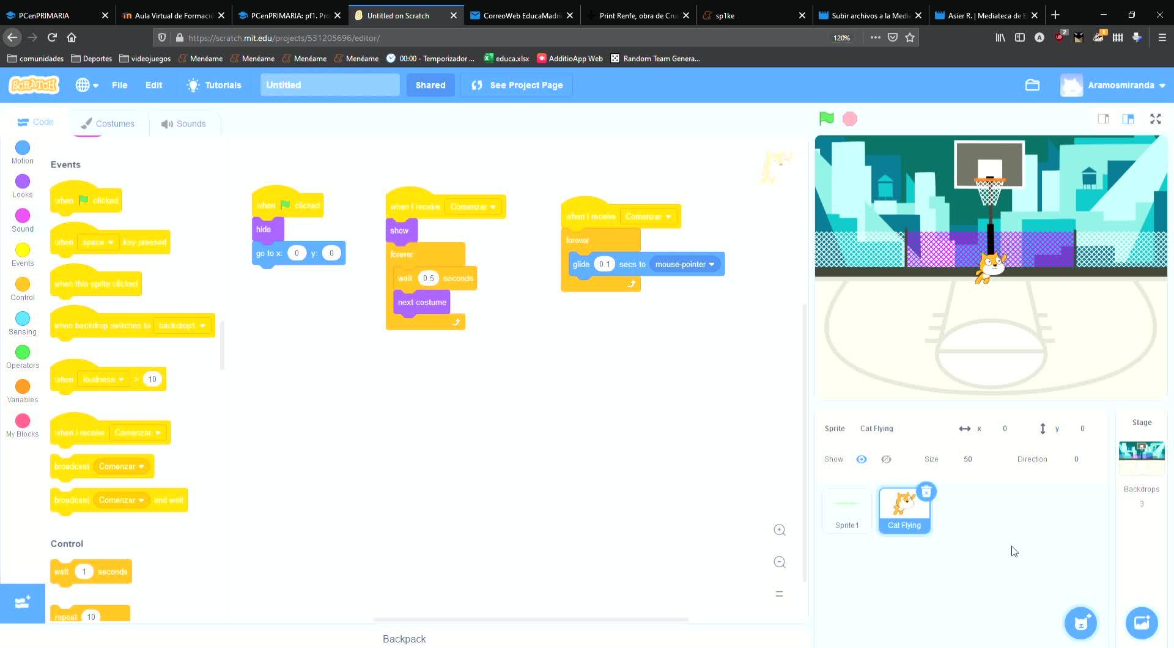Open the Backpack panel
This screenshot has height=648, width=1174.
coord(404,639)
